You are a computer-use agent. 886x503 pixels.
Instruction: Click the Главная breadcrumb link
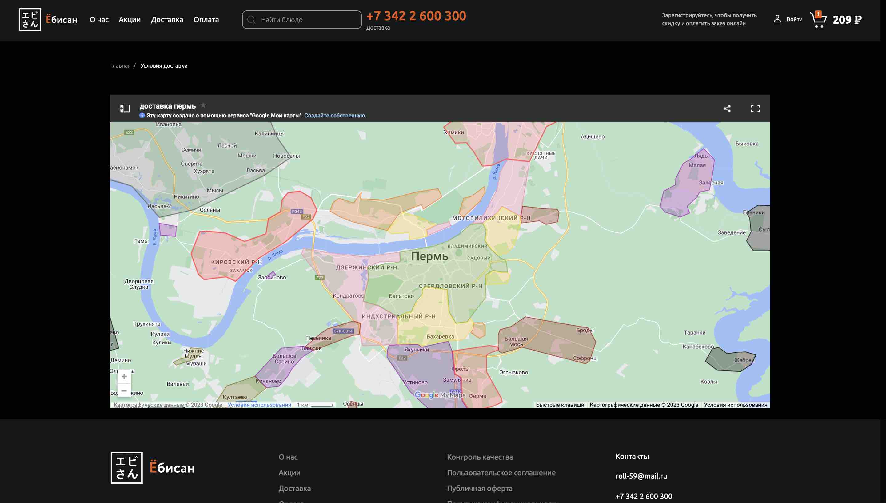tap(120, 65)
